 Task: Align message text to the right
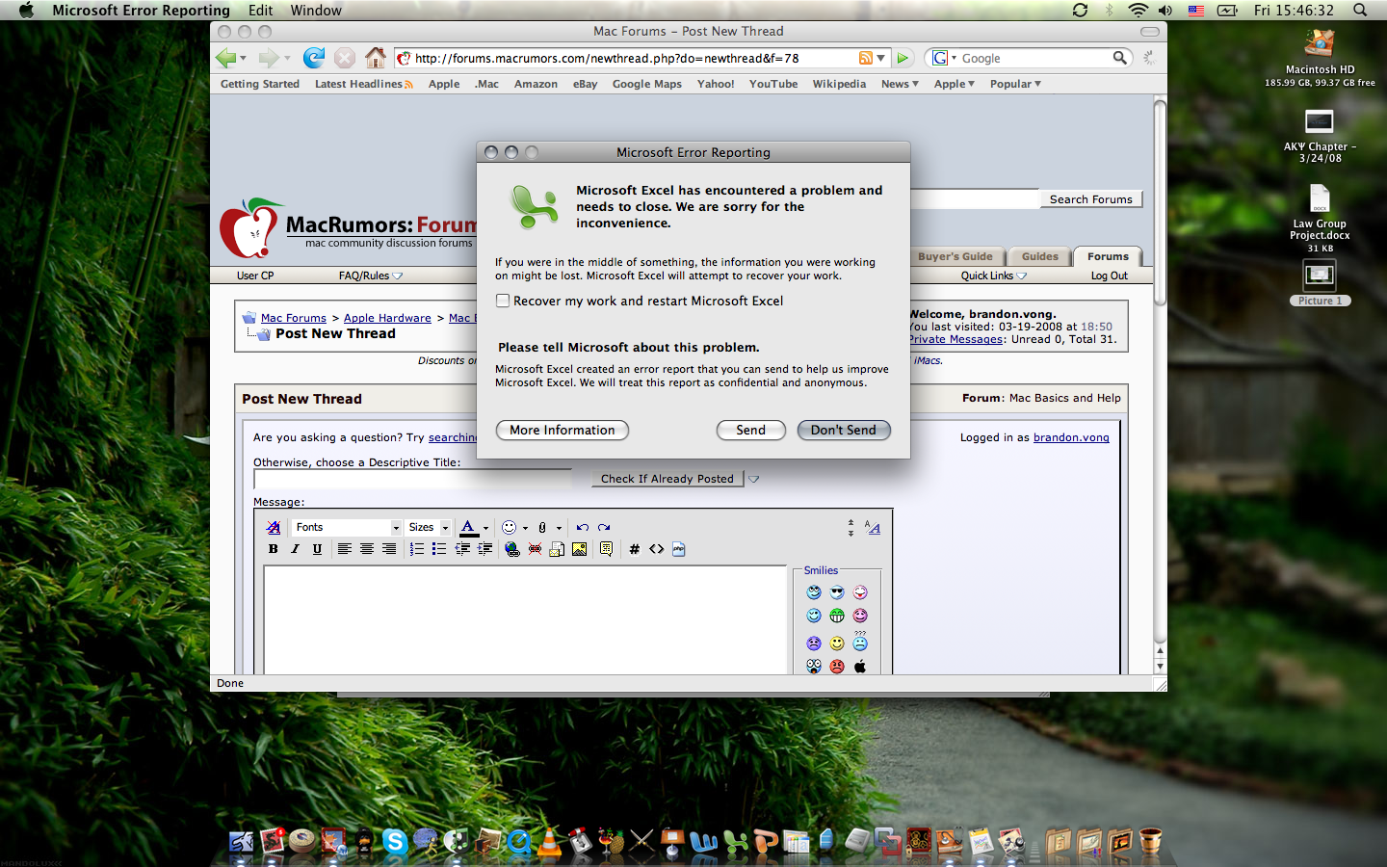coord(389,549)
